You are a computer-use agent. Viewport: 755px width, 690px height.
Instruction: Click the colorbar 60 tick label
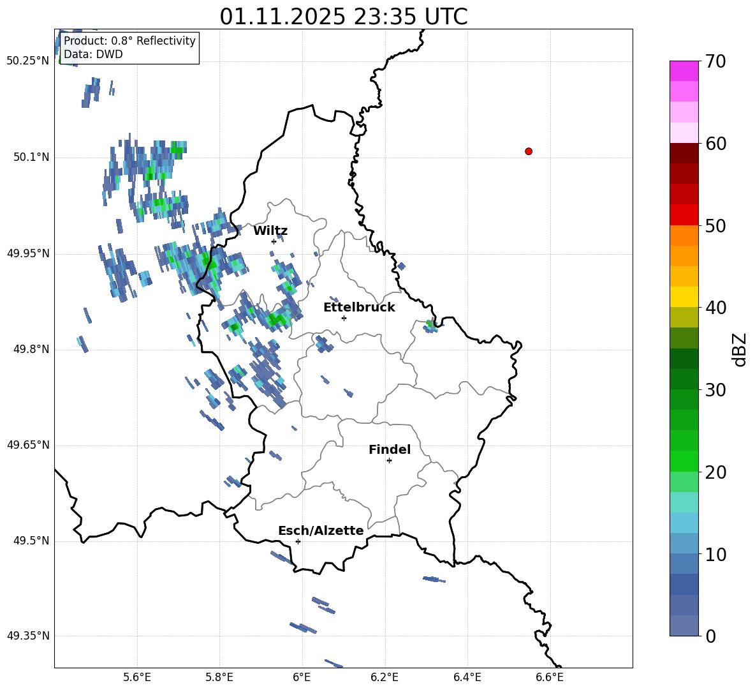pyautogui.click(x=715, y=144)
